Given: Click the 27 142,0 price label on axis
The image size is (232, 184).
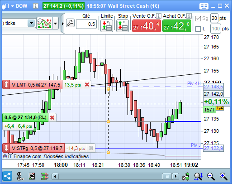Looking at the screenshot, I should (213, 94).
